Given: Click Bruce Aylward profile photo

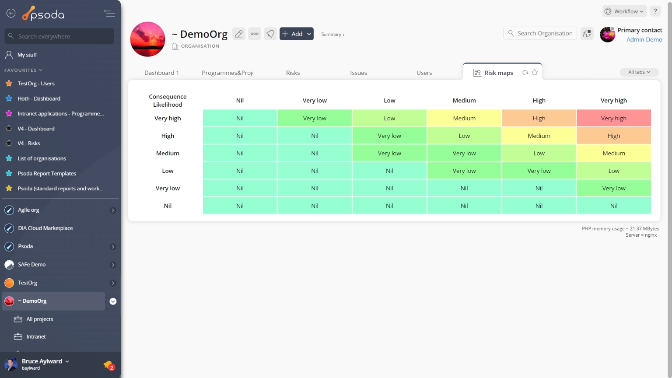Looking at the screenshot, I should [10, 364].
